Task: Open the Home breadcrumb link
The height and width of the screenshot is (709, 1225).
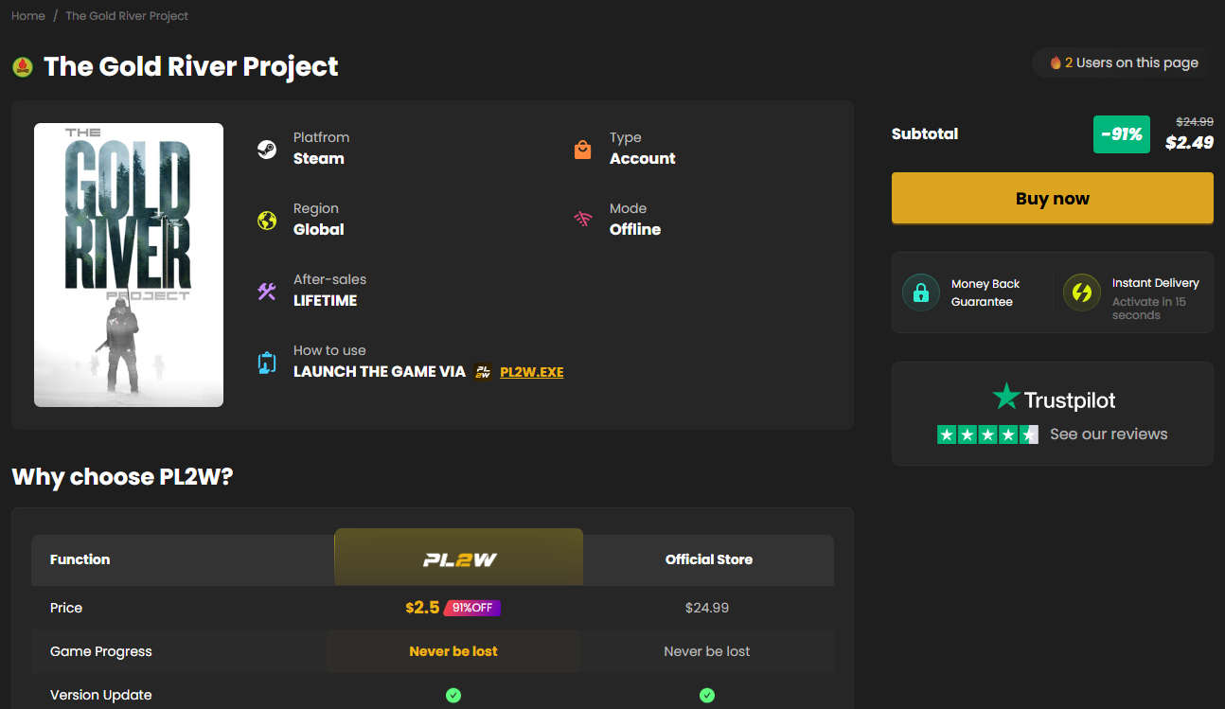Action: tap(28, 16)
